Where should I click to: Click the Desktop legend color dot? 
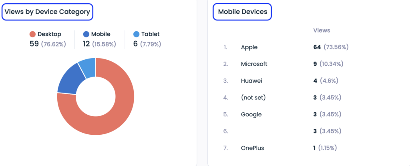coord(32,34)
